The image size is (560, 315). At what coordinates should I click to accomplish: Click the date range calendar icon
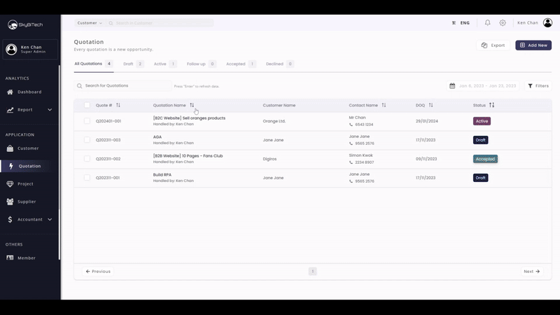pyautogui.click(x=453, y=86)
